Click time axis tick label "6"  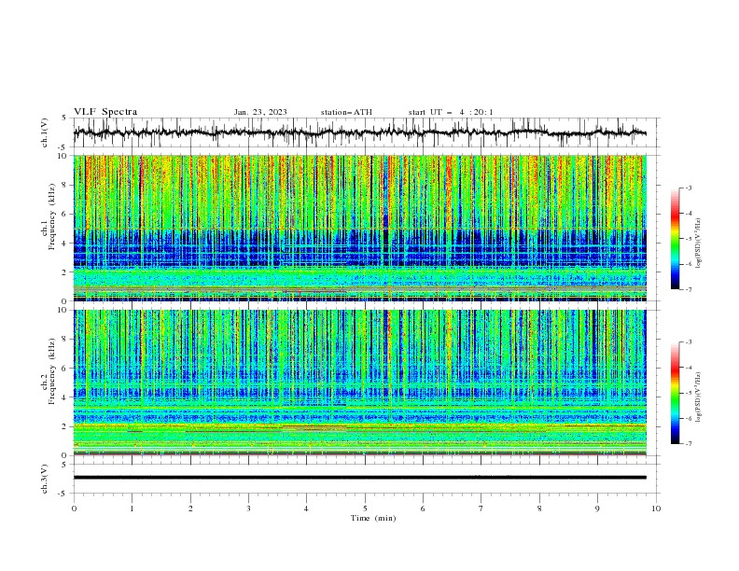tap(423, 508)
